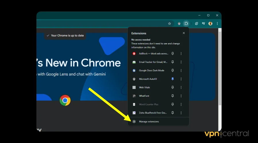Open more options for Microsoft Autofill

[181, 79]
